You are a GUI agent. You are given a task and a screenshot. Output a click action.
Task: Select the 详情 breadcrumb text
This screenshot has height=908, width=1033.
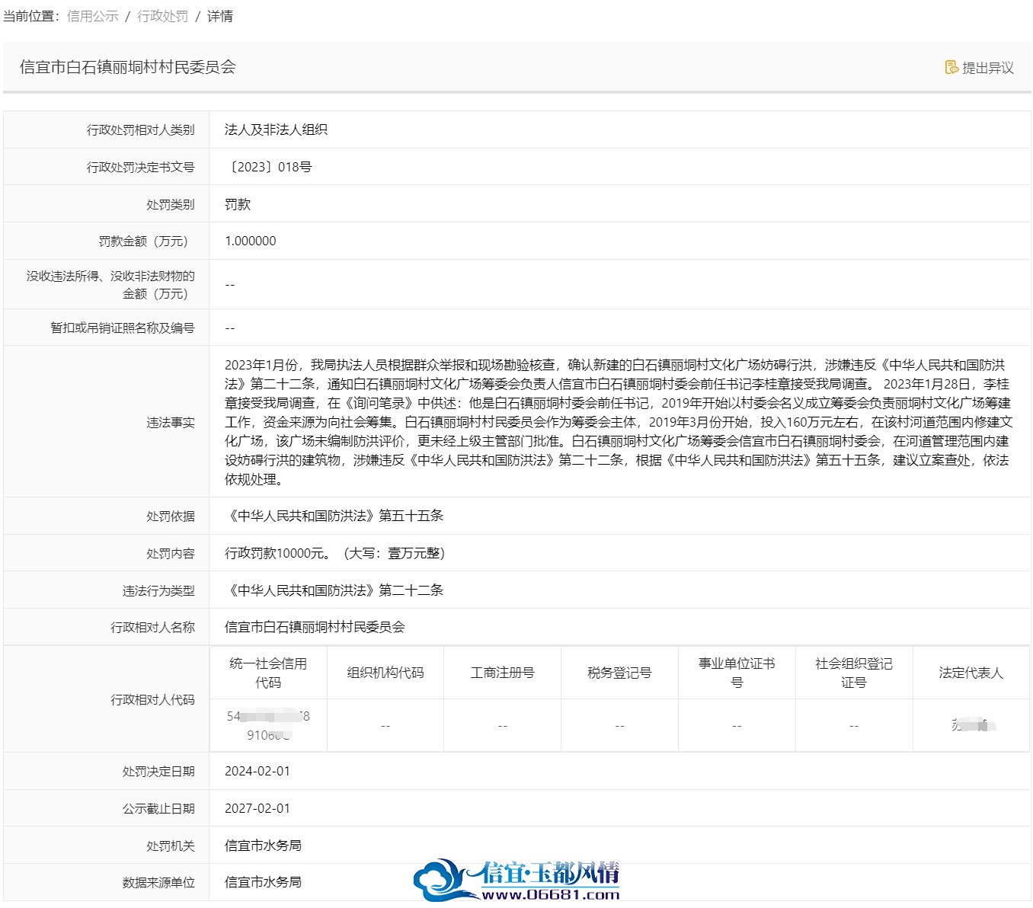coord(220,16)
